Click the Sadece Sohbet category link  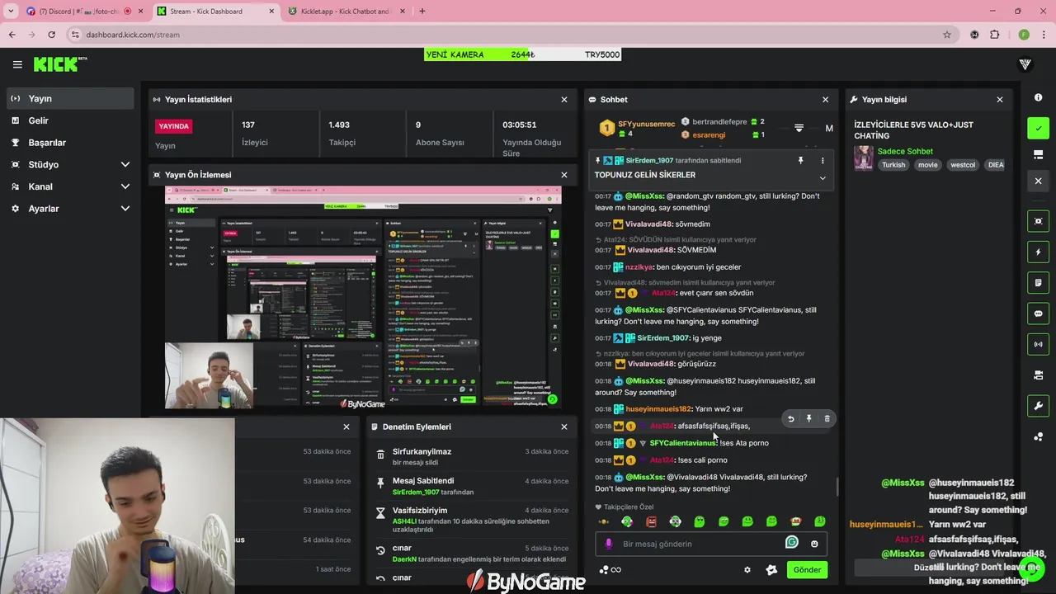tap(905, 151)
